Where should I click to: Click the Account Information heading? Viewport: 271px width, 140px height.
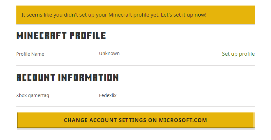pyautogui.click(x=67, y=77)
